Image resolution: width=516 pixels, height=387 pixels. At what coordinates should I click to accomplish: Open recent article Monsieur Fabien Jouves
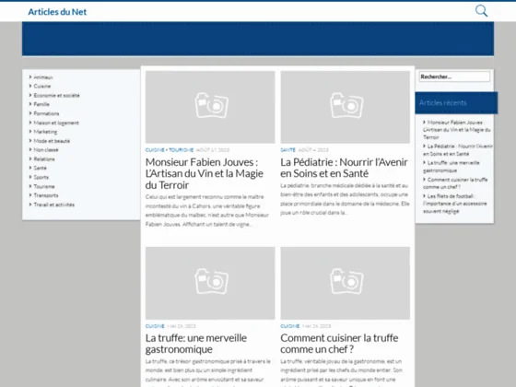tap(457, 130)
